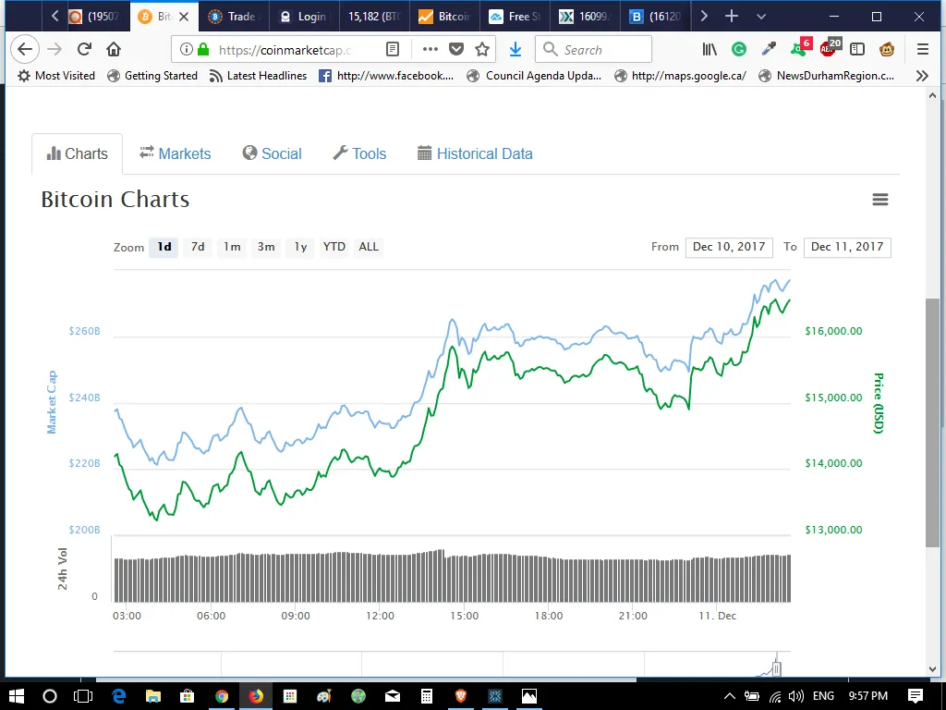This screenshot has width=946, height=710.
Task: Launch Microsoft Edge from the taskbar
Action: (118, 696)
